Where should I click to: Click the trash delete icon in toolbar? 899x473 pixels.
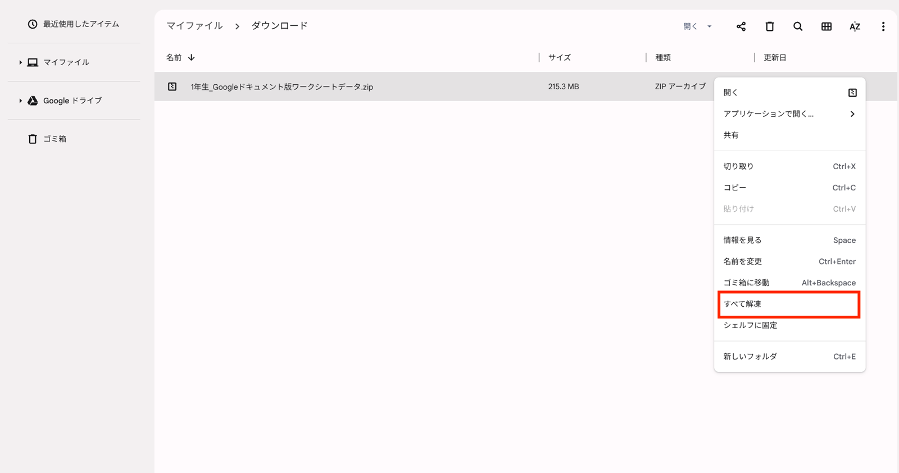coord(769,26)
